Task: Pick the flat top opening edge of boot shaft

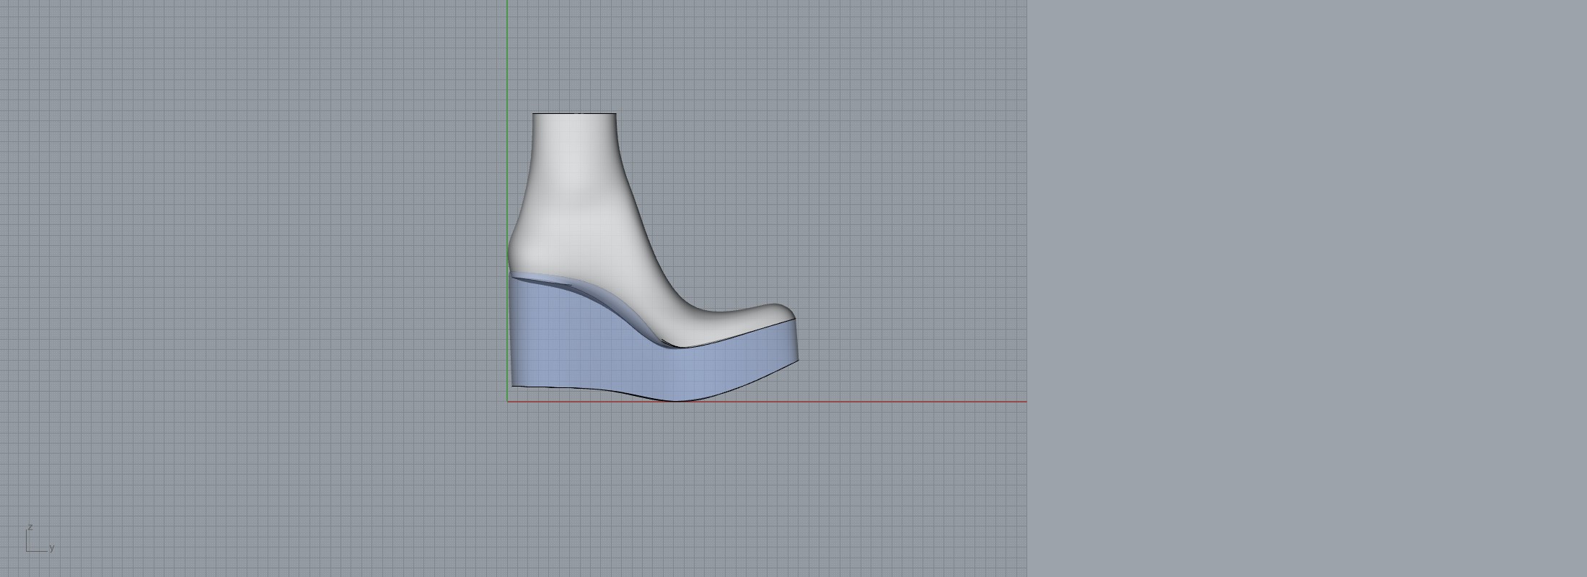Action: (x=574, y=113)
